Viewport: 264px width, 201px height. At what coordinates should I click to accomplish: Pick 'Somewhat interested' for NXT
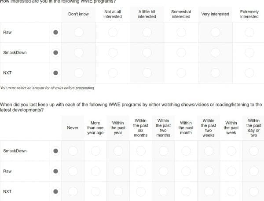pyautogui.click(x=181, y=73)
